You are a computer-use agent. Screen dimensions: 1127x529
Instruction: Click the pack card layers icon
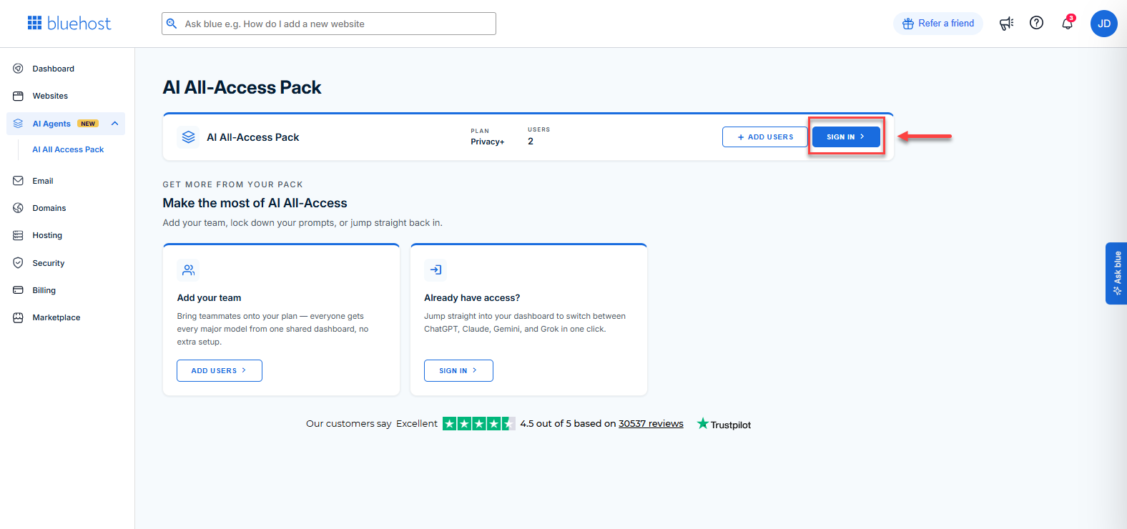188,137
